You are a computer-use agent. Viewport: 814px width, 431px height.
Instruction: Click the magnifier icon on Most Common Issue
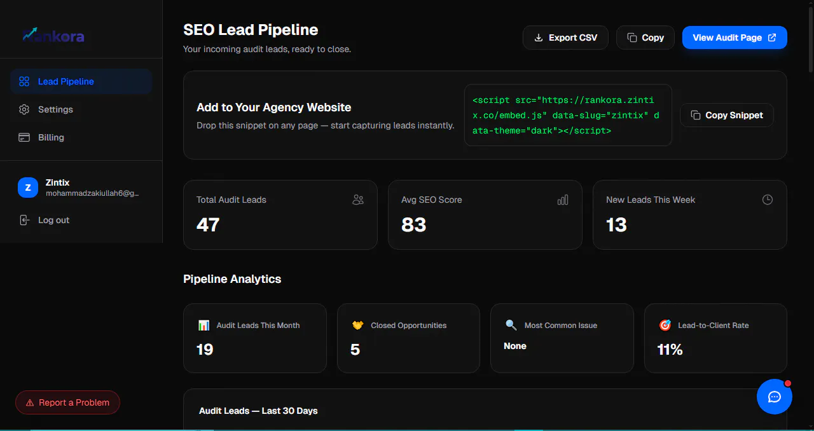(511, 325)
